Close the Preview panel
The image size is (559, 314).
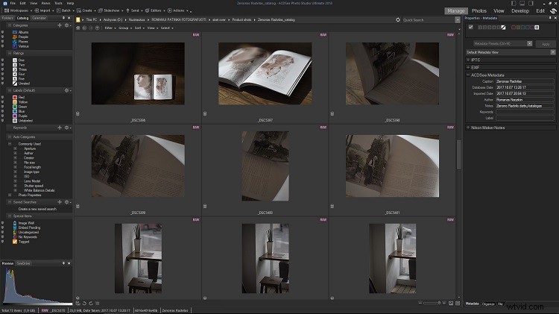coord(69,263)
